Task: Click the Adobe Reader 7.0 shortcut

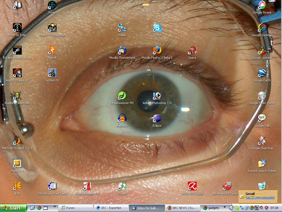Action: (x=87, y=188)
